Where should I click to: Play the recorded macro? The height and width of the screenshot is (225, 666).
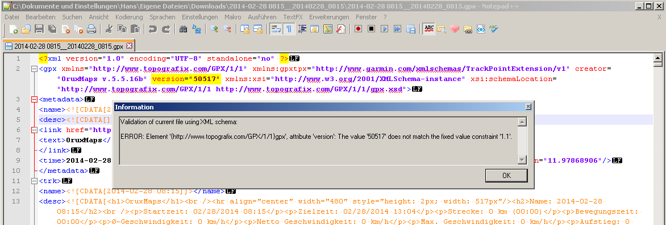tap(384, 29)
